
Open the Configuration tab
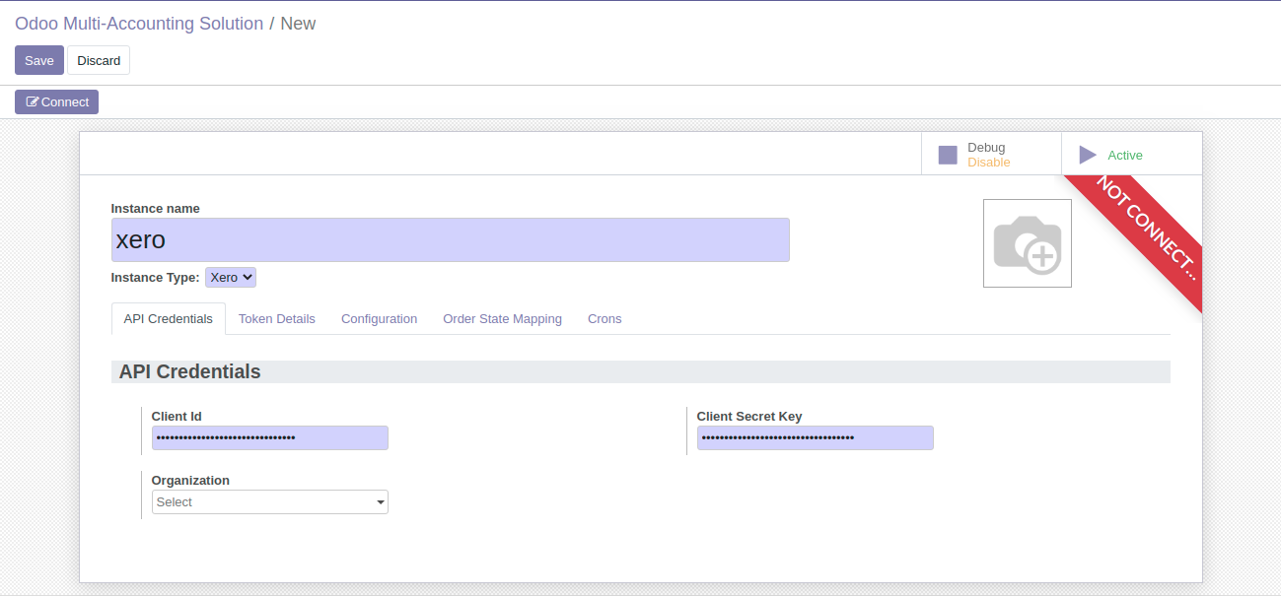click(x=379, y=319)
